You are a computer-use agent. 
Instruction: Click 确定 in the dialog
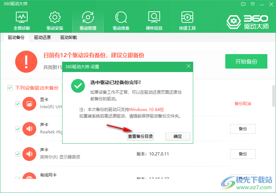178,136
